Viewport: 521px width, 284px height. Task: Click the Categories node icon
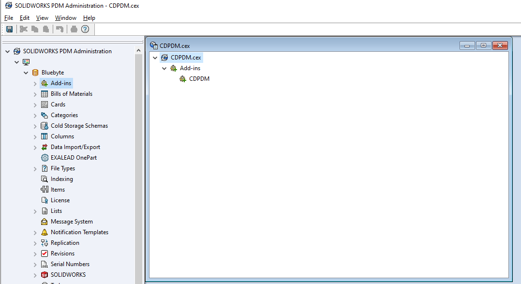(x=44, y=115)
